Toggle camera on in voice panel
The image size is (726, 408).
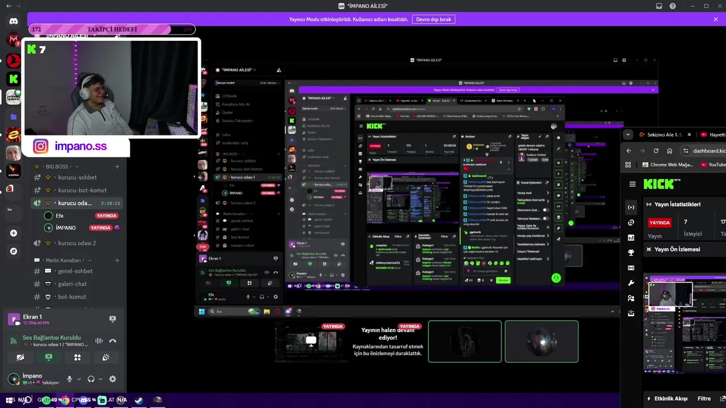[x=20, y=358]
